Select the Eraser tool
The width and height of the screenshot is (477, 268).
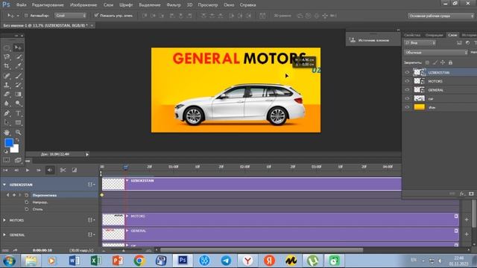pos(7,95)
